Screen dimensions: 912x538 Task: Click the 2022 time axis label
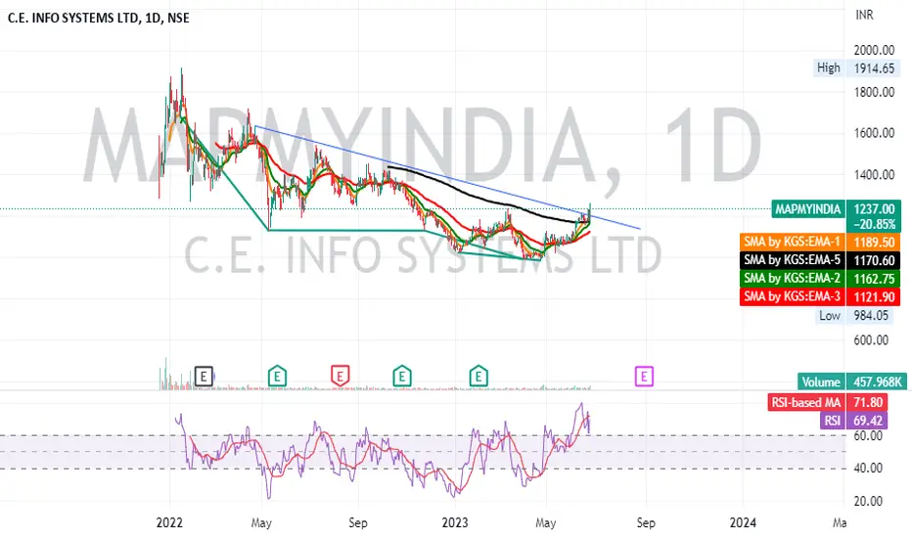pos(169,523)
